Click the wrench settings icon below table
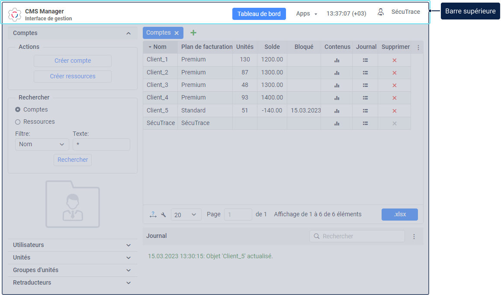Screen dimensions: 501x295 point(164,215)
